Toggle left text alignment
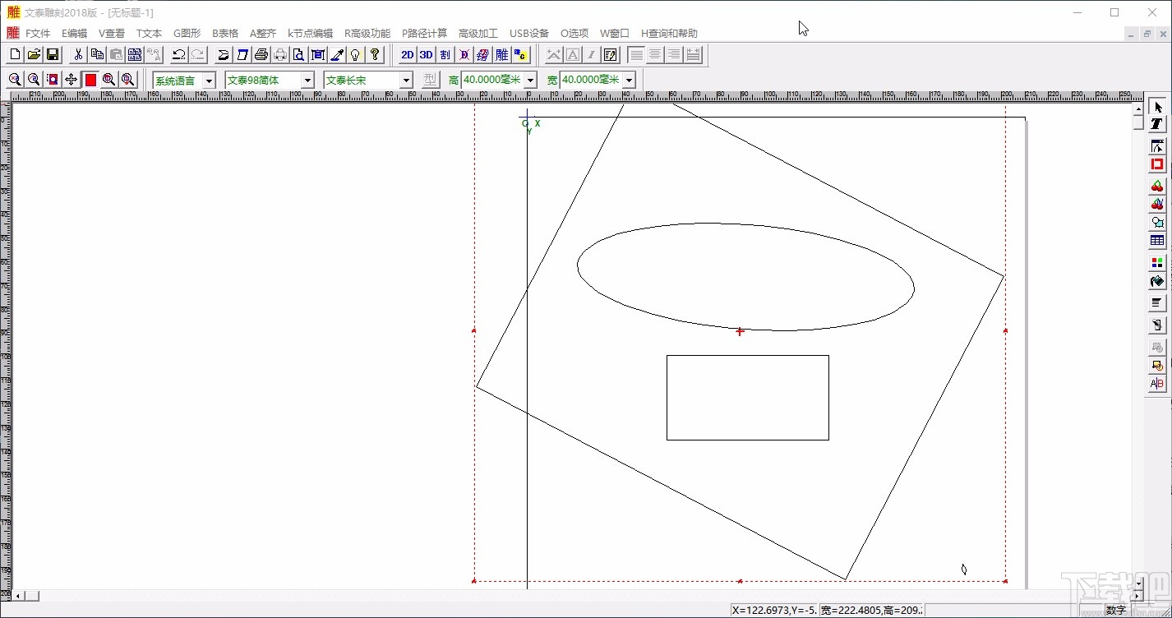 click(x=637, y=55)
